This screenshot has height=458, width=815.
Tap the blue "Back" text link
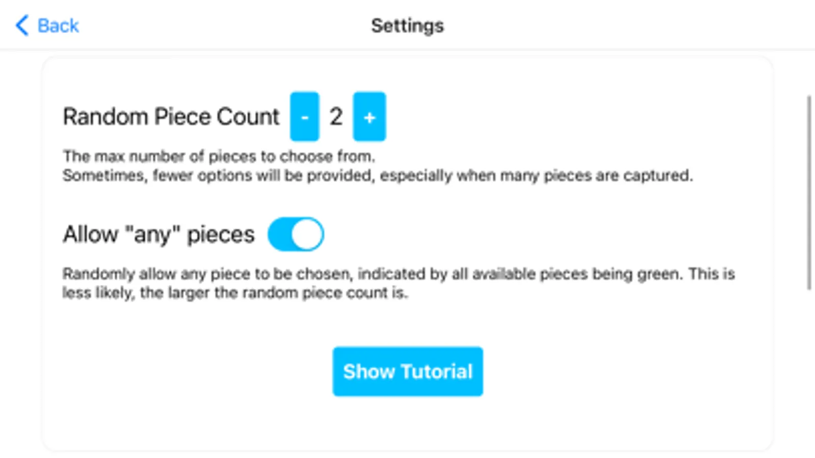point(58,25)
